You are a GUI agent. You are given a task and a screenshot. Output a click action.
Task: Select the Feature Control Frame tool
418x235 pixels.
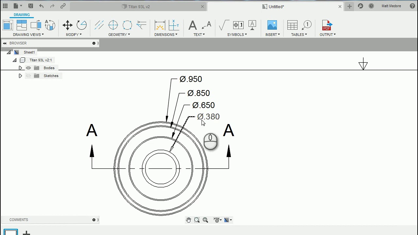[x=238, y=25]
